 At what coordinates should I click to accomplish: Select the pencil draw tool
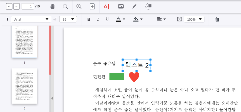click(134, 6)
